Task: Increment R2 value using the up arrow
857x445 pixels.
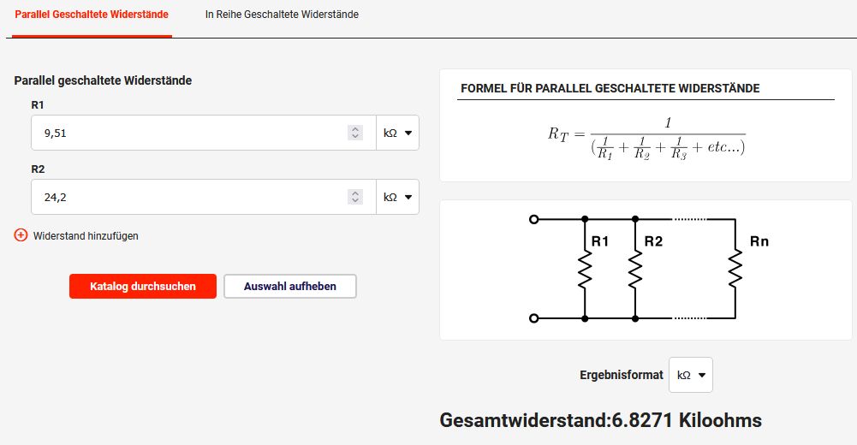Action: click(x=355, y=193)
